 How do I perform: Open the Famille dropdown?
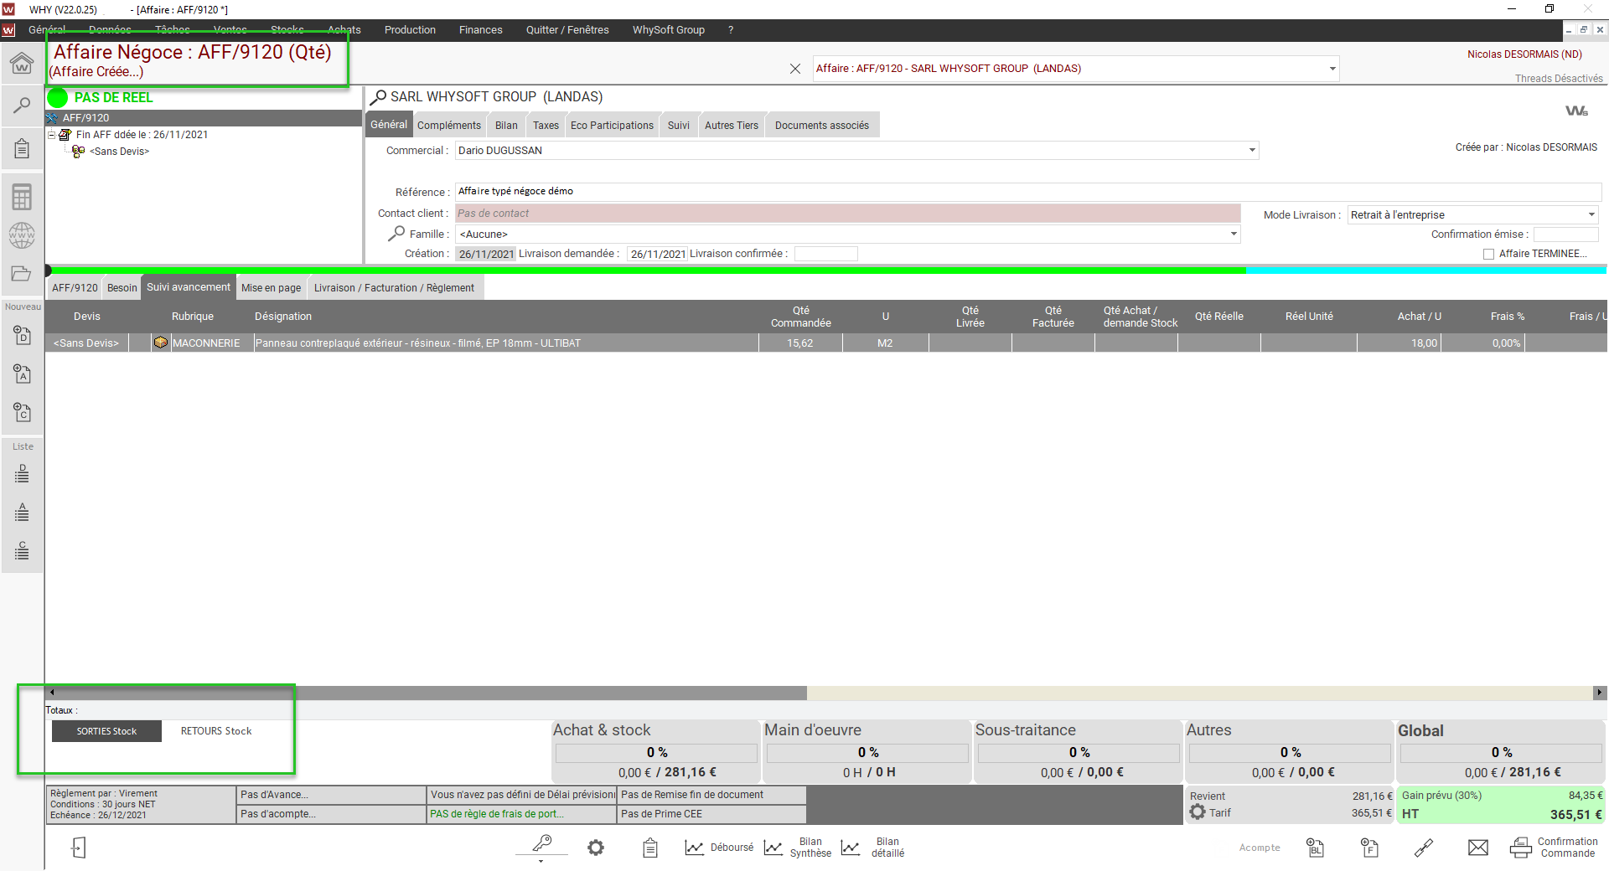1234,234
